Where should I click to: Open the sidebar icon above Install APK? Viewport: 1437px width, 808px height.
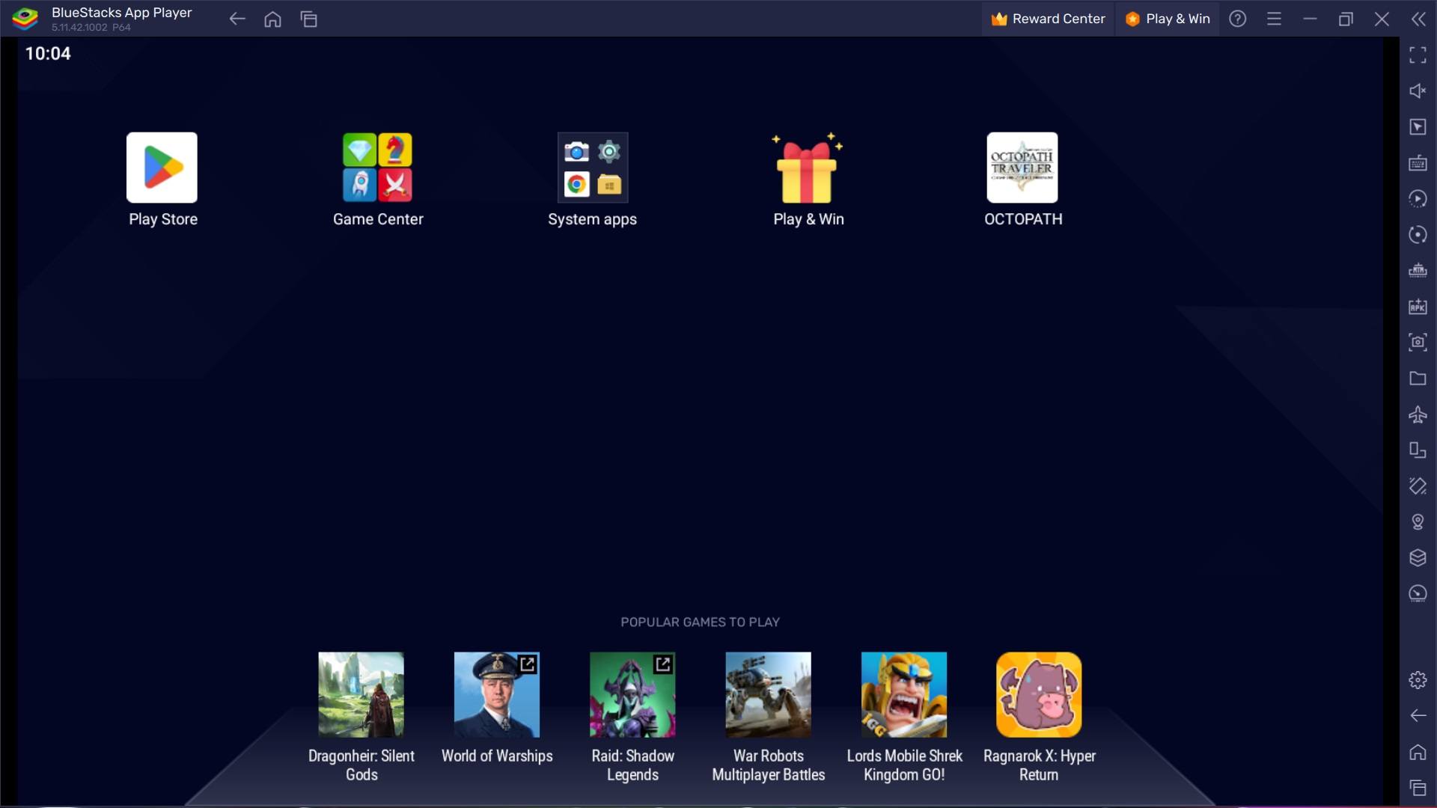1418,270
